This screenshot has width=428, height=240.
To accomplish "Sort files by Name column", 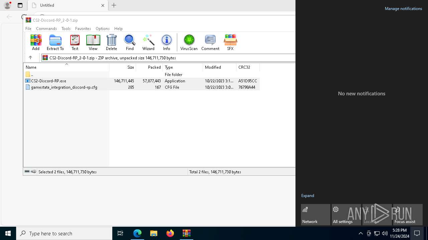I will 66,67.
